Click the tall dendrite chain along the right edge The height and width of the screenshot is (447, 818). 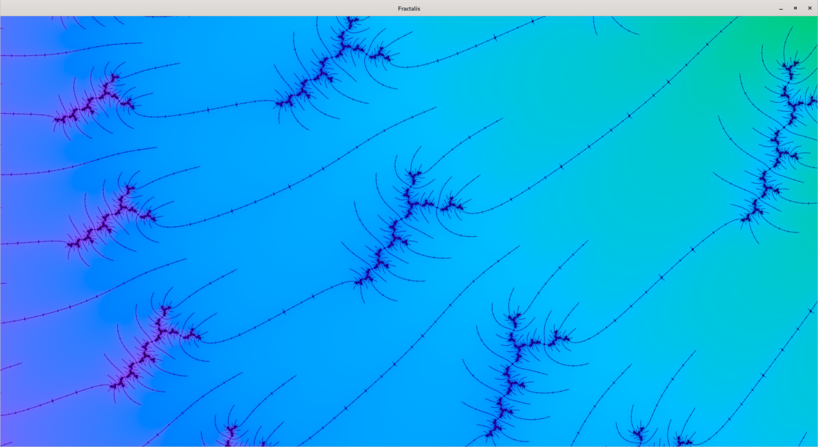775,154
